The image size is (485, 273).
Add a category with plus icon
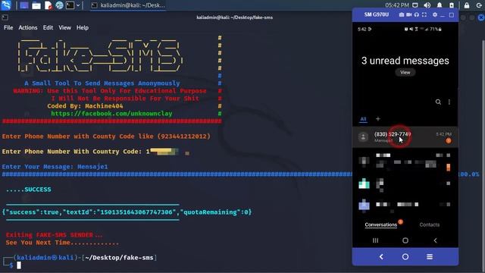378,119
